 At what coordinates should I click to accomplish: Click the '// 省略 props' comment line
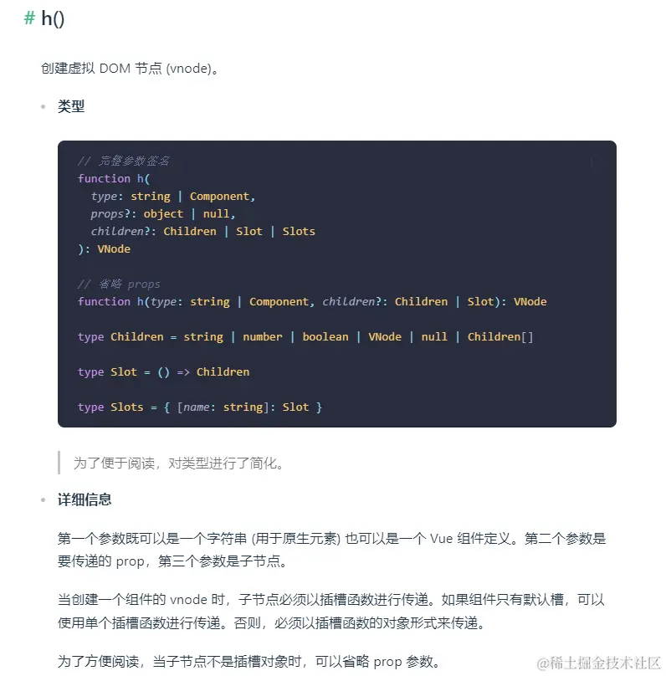pyautogui.click(x=119, y=284)
